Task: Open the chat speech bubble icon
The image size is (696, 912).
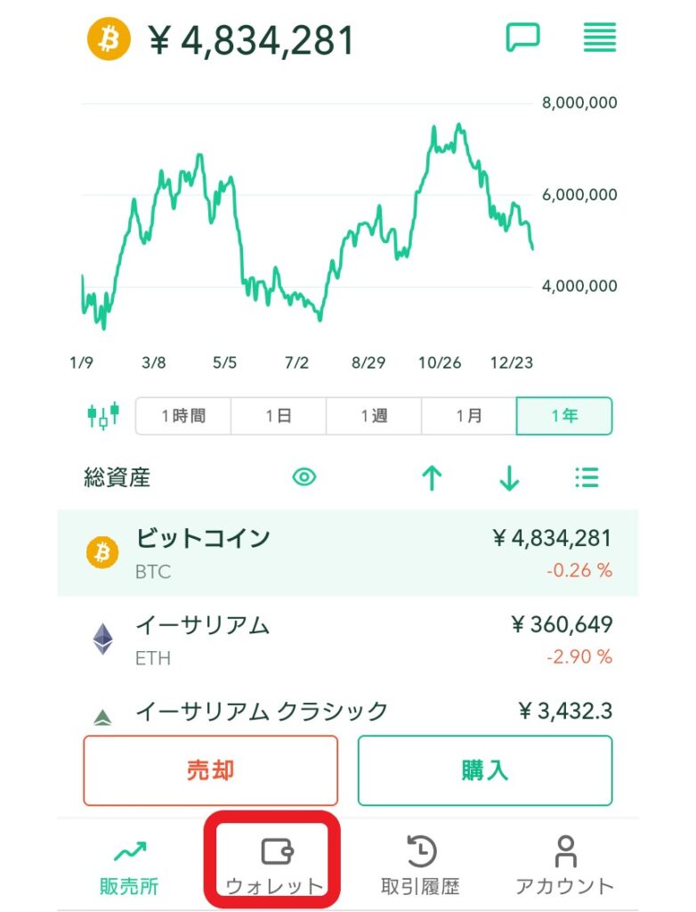Action: click(x=522, y=37)
